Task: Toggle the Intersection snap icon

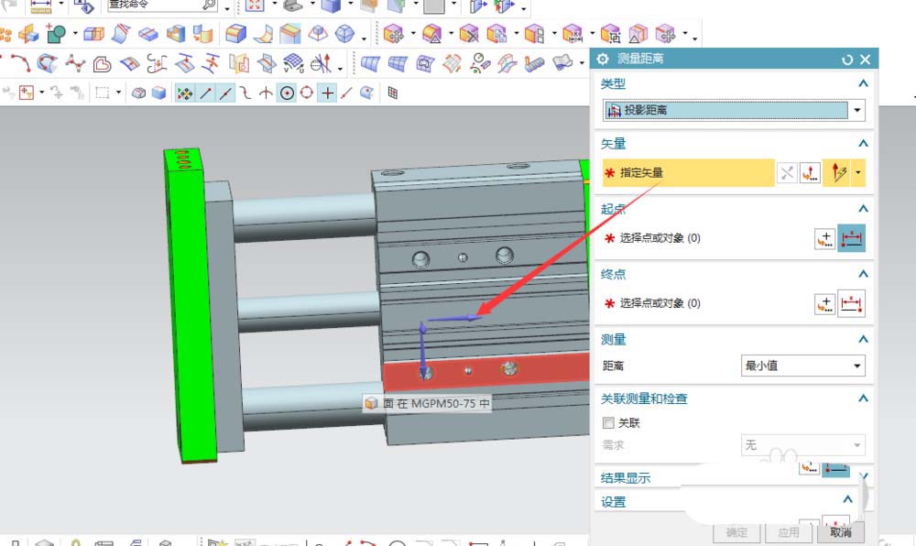Action: (x=266, y=93)
